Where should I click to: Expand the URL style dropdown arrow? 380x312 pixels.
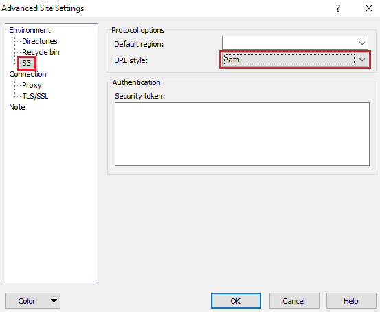coord(362,60)
